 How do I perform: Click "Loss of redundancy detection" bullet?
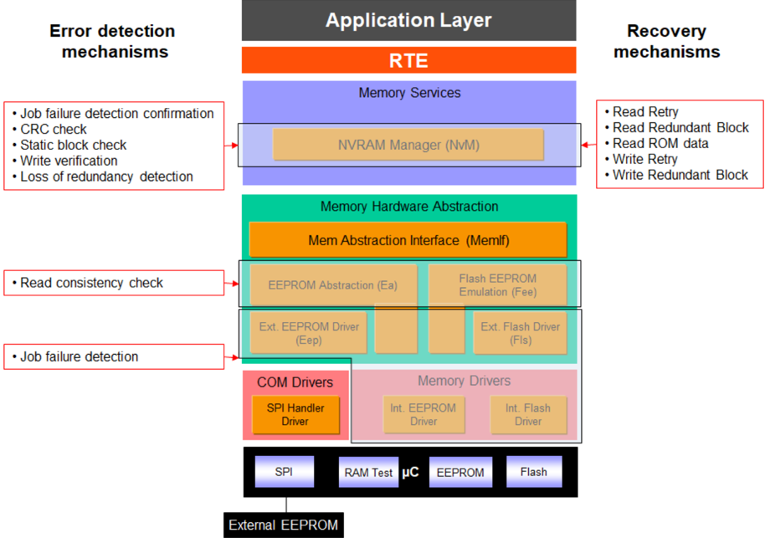(x=102, y=176)
